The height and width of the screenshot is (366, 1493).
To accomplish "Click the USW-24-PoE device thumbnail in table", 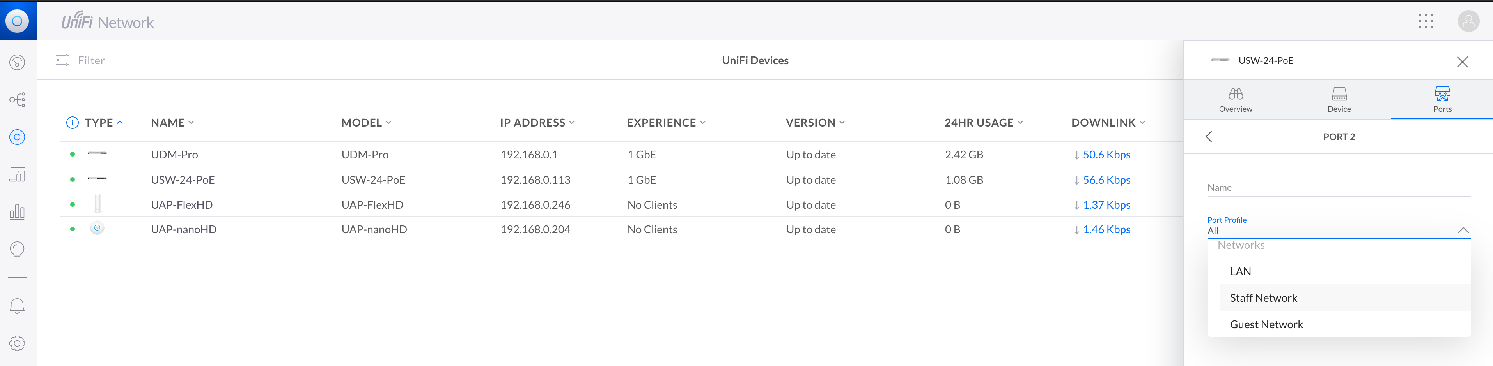I will coord(97,179).
